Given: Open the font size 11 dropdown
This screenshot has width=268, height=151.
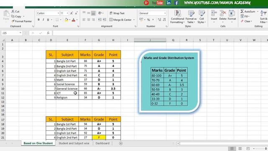Looking at the screenshot, I should (x=67, y=13).
